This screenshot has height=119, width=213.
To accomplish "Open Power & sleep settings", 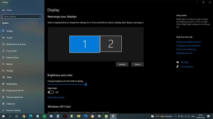I will 12,58.
